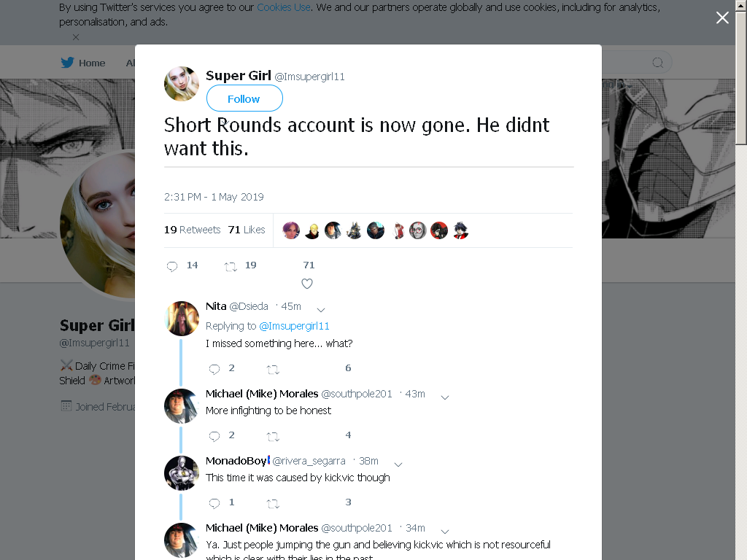The image size is (747, 560).
Task: Like the main tweet with the heart icon
Action: point(307,284)
